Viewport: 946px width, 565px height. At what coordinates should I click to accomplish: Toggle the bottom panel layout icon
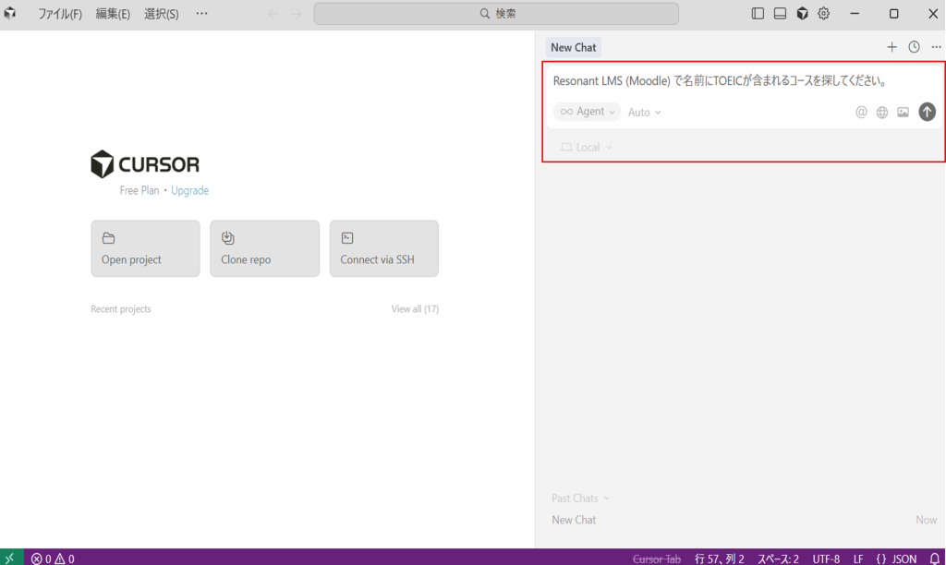(x=780, y=14)
